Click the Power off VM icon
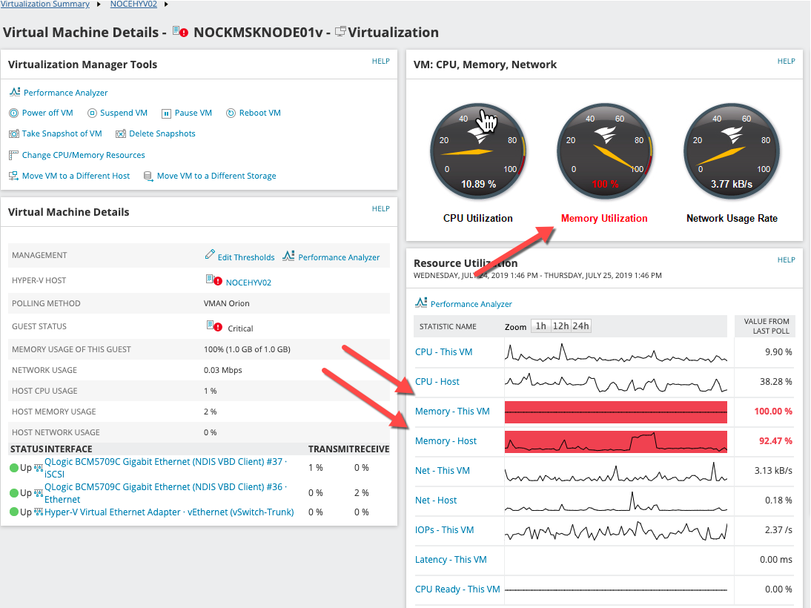This screenshot has width=811, height=608. pyautogui.click(x=14, y=113)
